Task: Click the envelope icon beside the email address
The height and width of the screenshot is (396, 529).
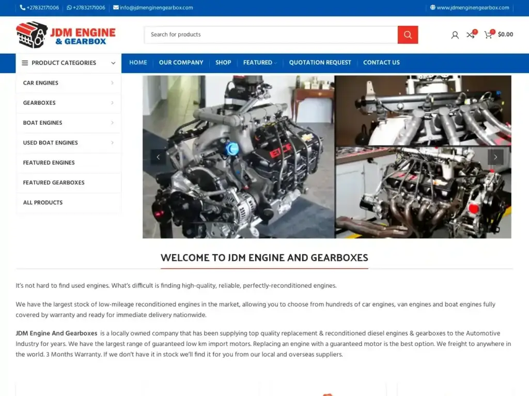Action: click(116, 8)
